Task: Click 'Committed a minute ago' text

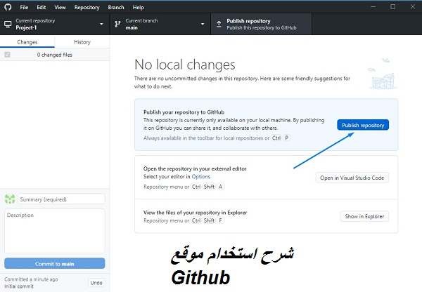Action: pyautogui.click(x=31, y=279)
